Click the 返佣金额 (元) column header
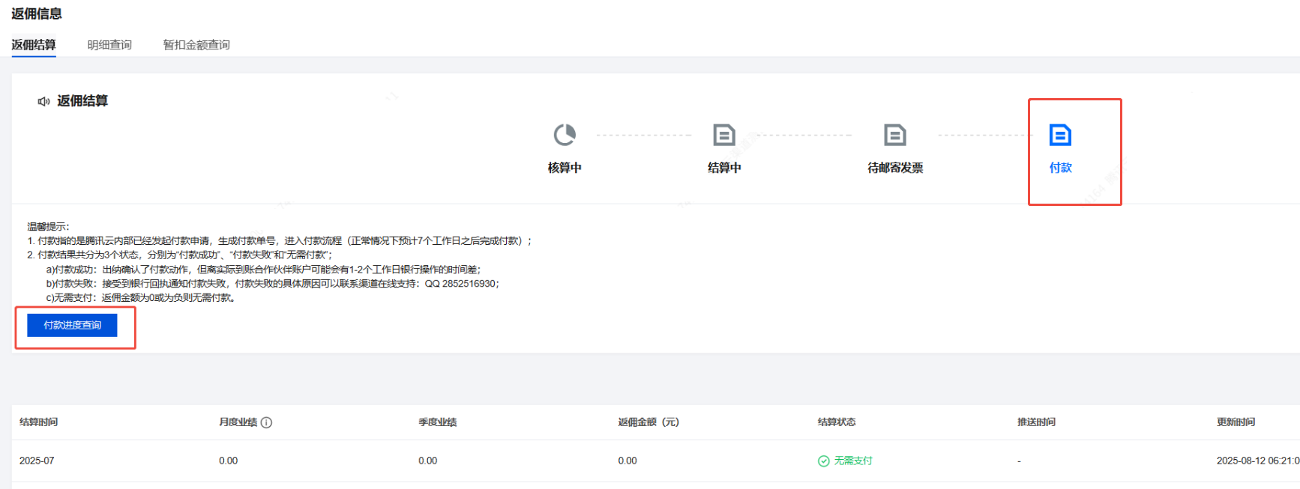Viewport: 1300px width, 489px height. tap(649, 422)
